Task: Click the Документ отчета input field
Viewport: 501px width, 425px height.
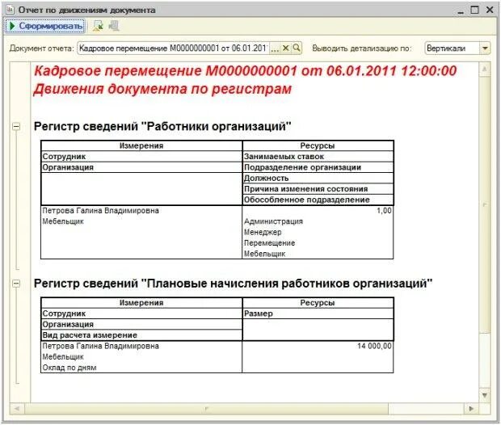Action: [x=173, y=48]
